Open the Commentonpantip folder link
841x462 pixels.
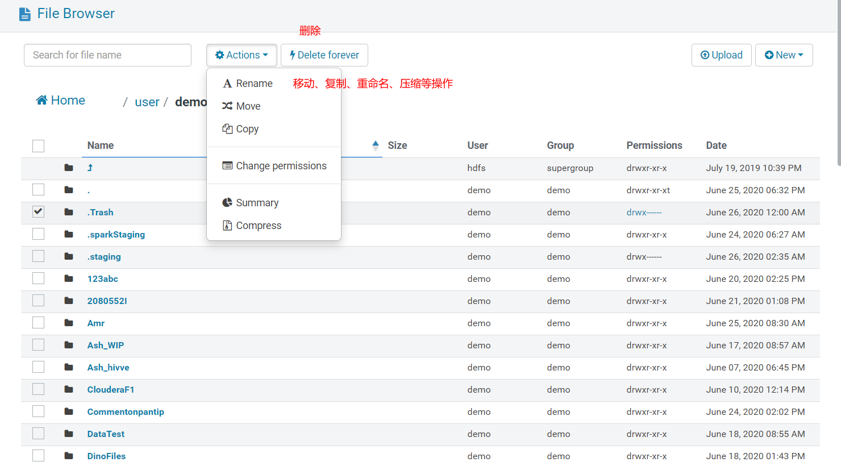(126, 411)
